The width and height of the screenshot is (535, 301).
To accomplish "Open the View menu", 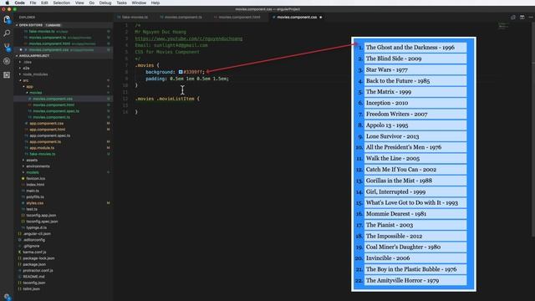I will [79, 3].
